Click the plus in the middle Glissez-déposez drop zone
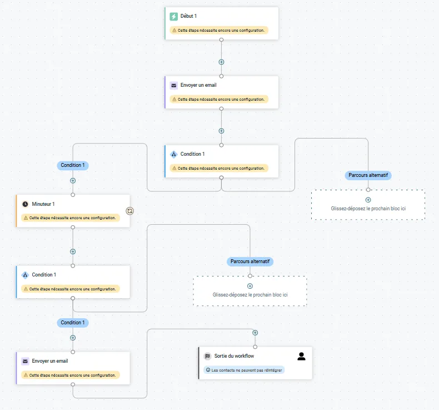The width and height of the screenshot is (439, 410). tap(250, 286)
